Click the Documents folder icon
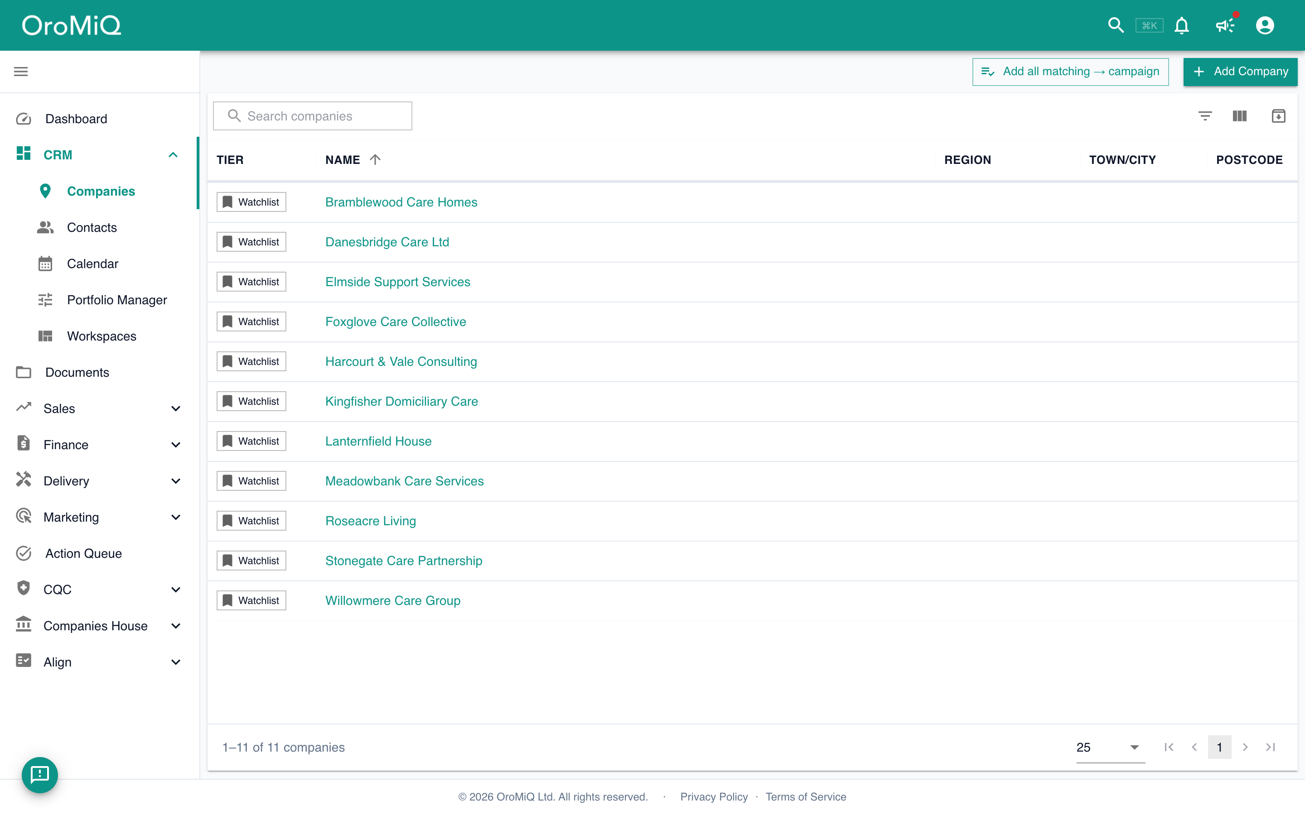 [x=24, y=372]
